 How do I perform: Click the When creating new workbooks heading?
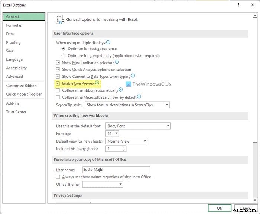click(x=81, y=116)
